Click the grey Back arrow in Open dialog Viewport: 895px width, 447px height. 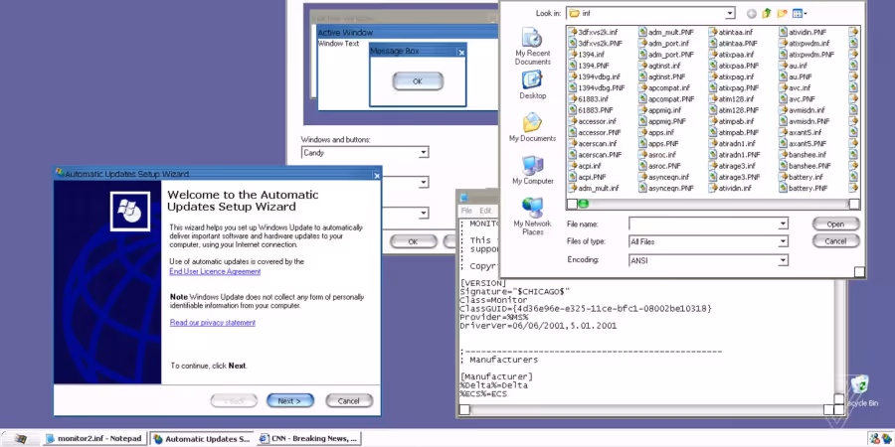tap(751, 13)
